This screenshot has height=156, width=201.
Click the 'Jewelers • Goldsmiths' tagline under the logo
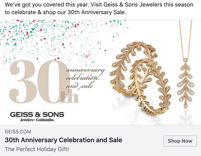pos(37,120)
